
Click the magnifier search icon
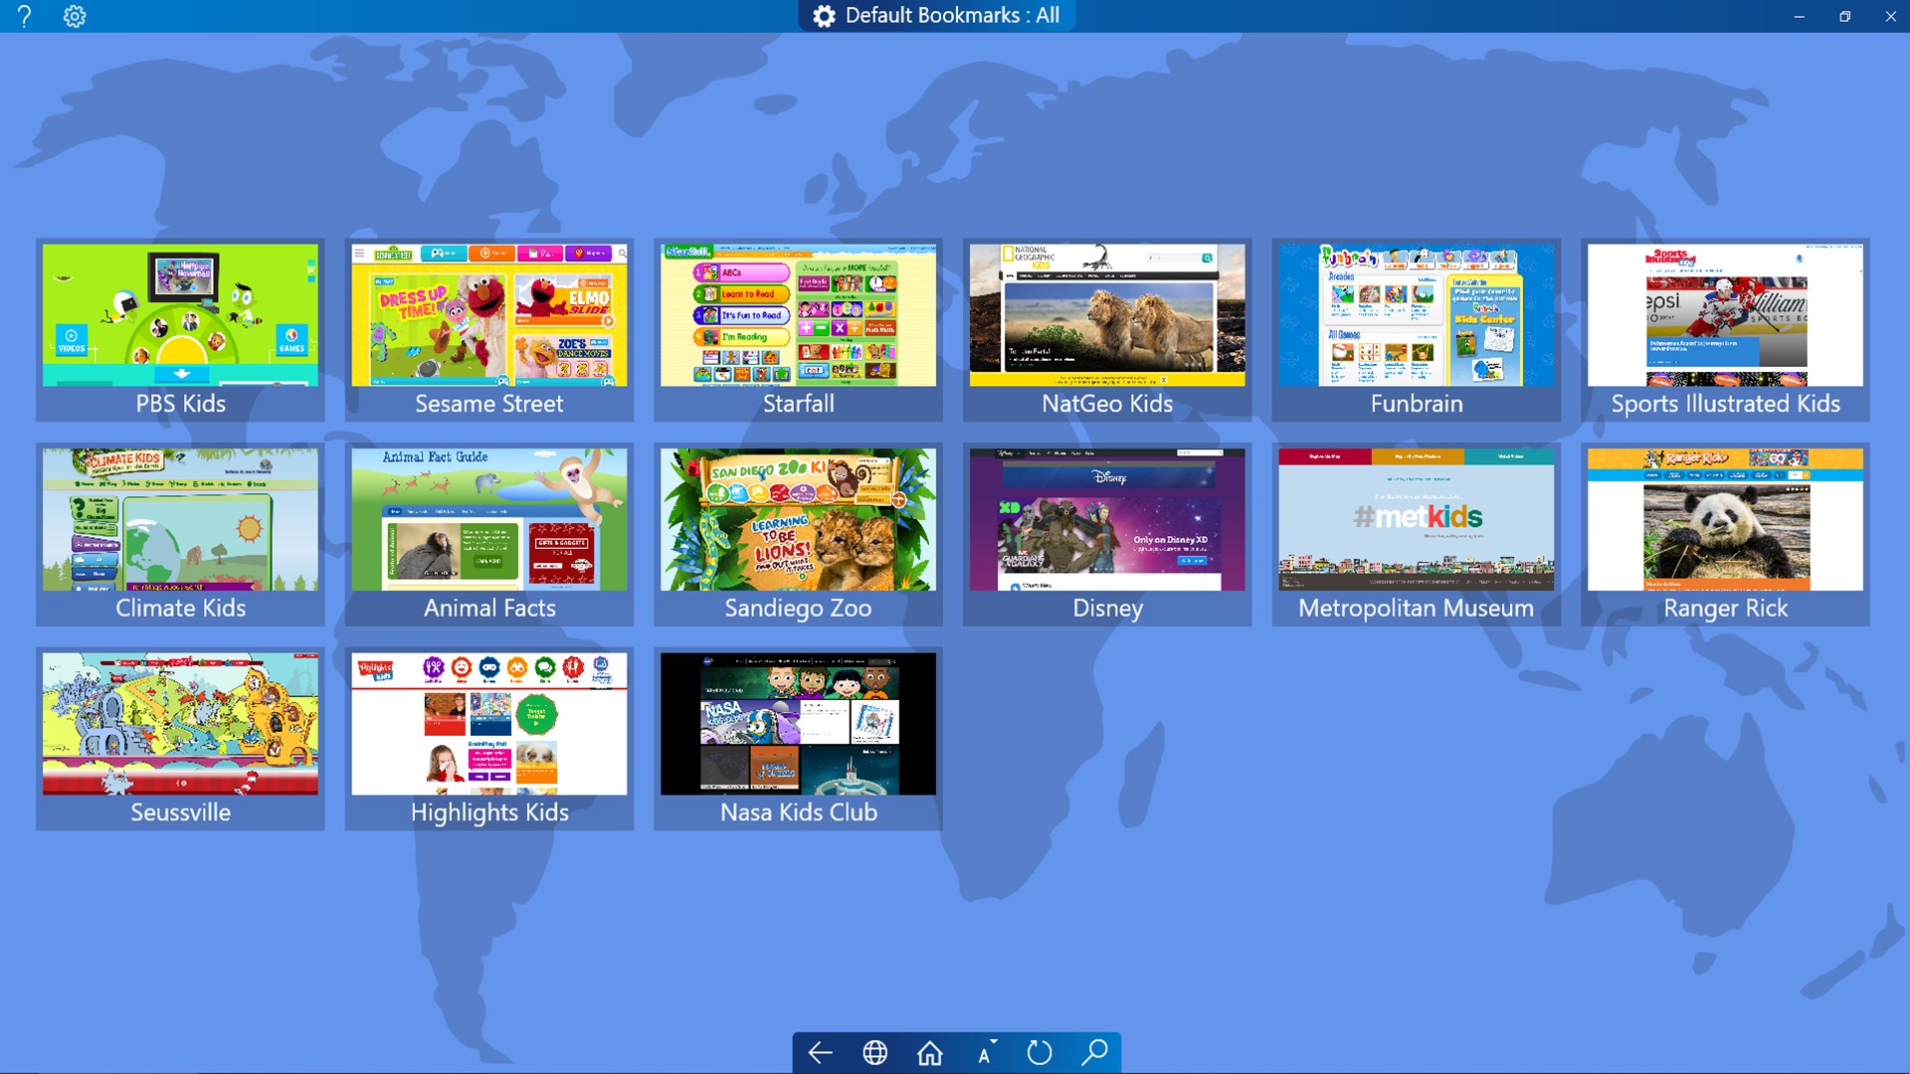tap(1094, 1052)
